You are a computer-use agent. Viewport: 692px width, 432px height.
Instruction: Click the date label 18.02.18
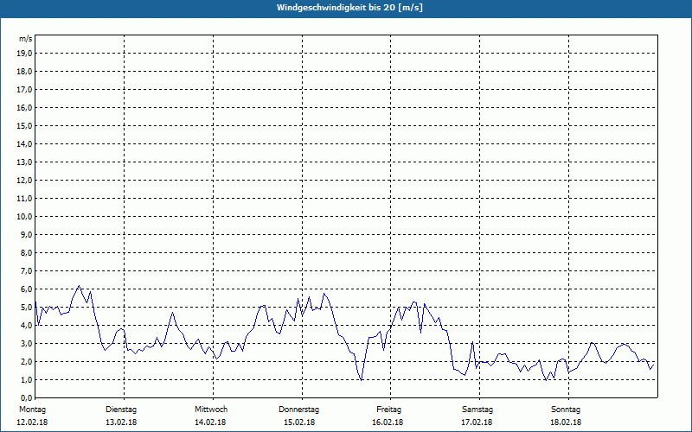click(x=566, y=422)
